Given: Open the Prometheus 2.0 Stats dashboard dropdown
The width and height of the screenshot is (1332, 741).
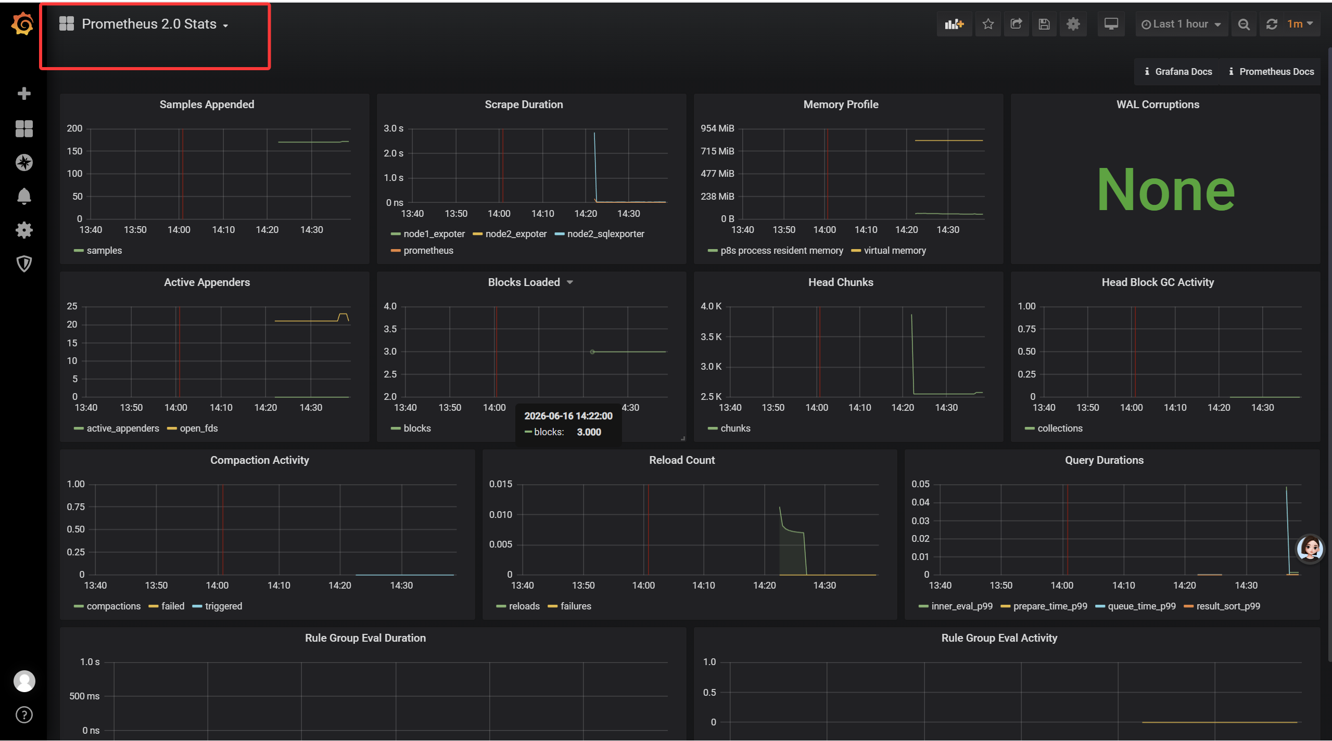Looking at the screenshot, I should point(155,24).
